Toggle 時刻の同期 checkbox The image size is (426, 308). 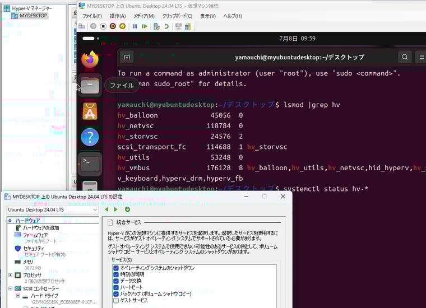(116, 274)
